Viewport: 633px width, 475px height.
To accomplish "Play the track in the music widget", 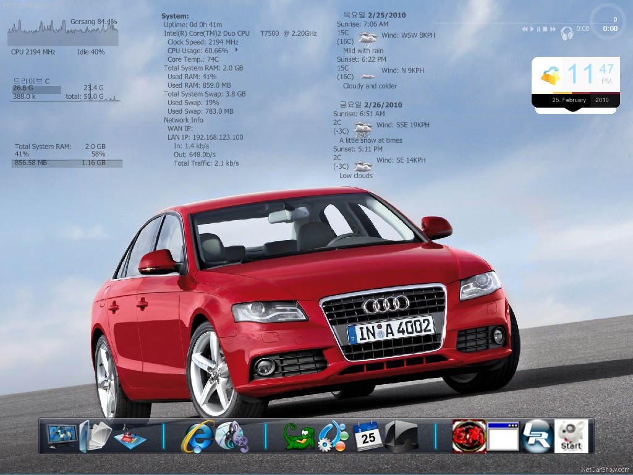I will pyautogui.click(x=532, y=29).
